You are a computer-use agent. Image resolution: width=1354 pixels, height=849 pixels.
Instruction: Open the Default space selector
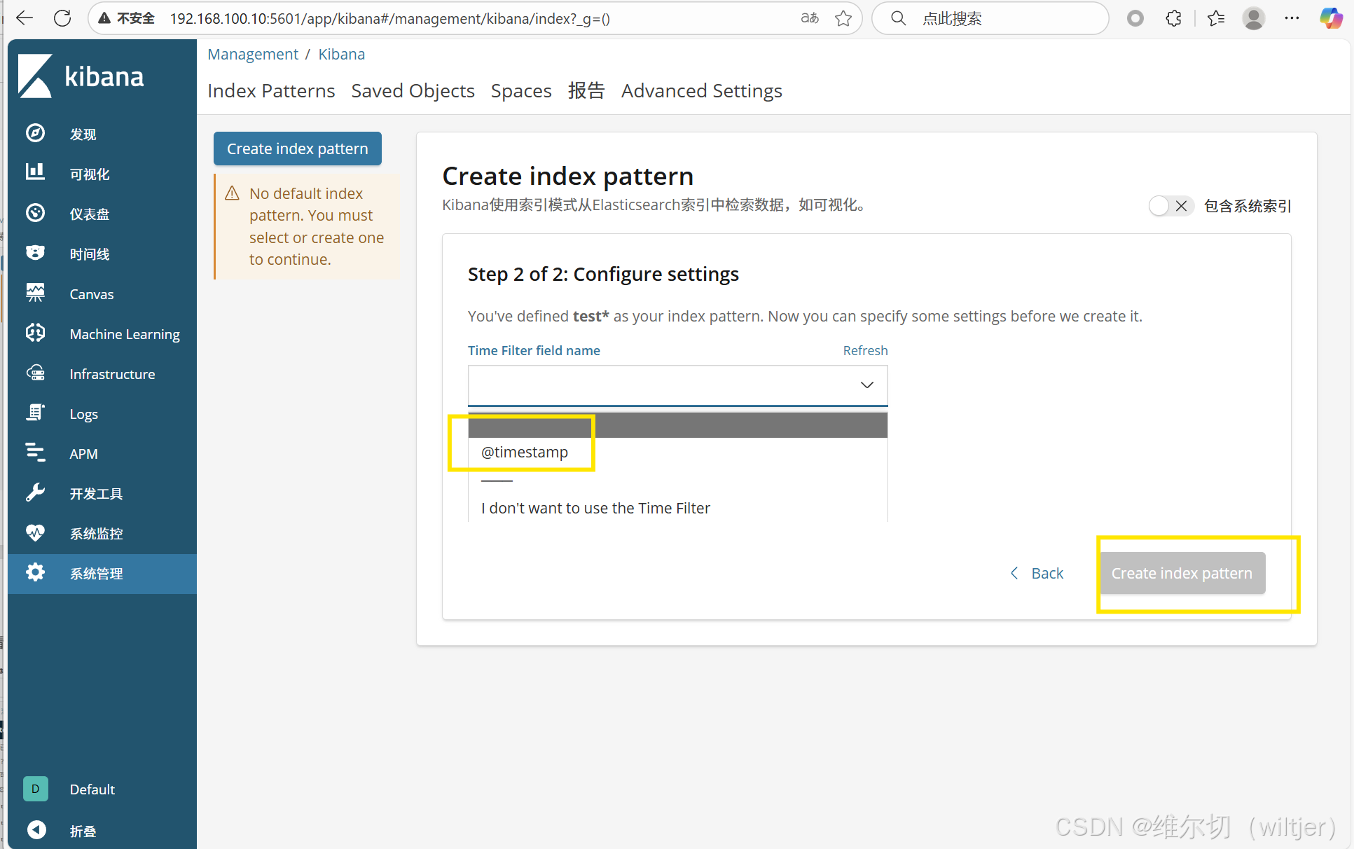[x=36, y=789]
